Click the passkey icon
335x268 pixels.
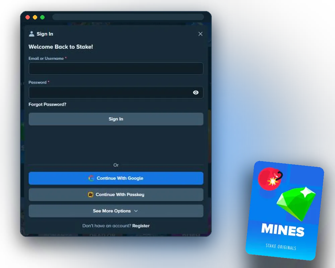click(90, 195)
